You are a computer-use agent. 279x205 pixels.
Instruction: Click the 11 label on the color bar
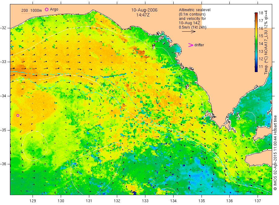point(261,67)
